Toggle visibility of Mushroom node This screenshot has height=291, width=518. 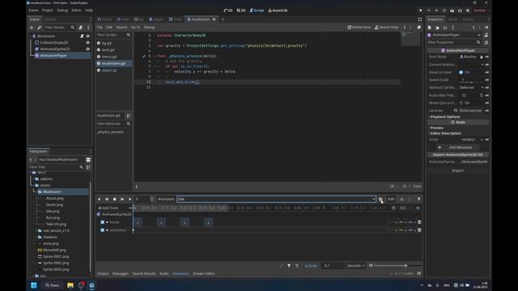click(x=88, y=36)
